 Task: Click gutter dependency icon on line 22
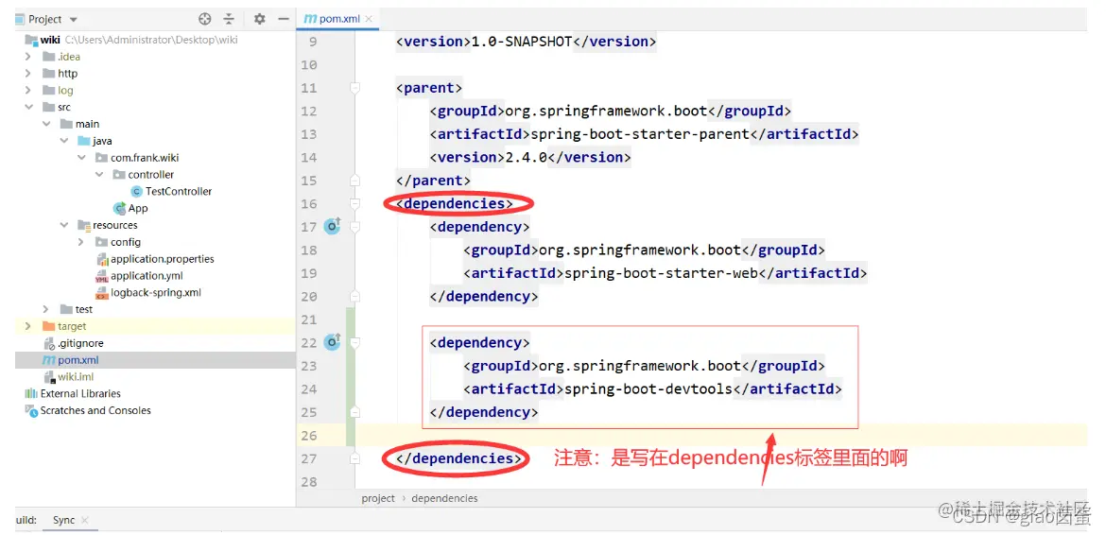(332, 342)
